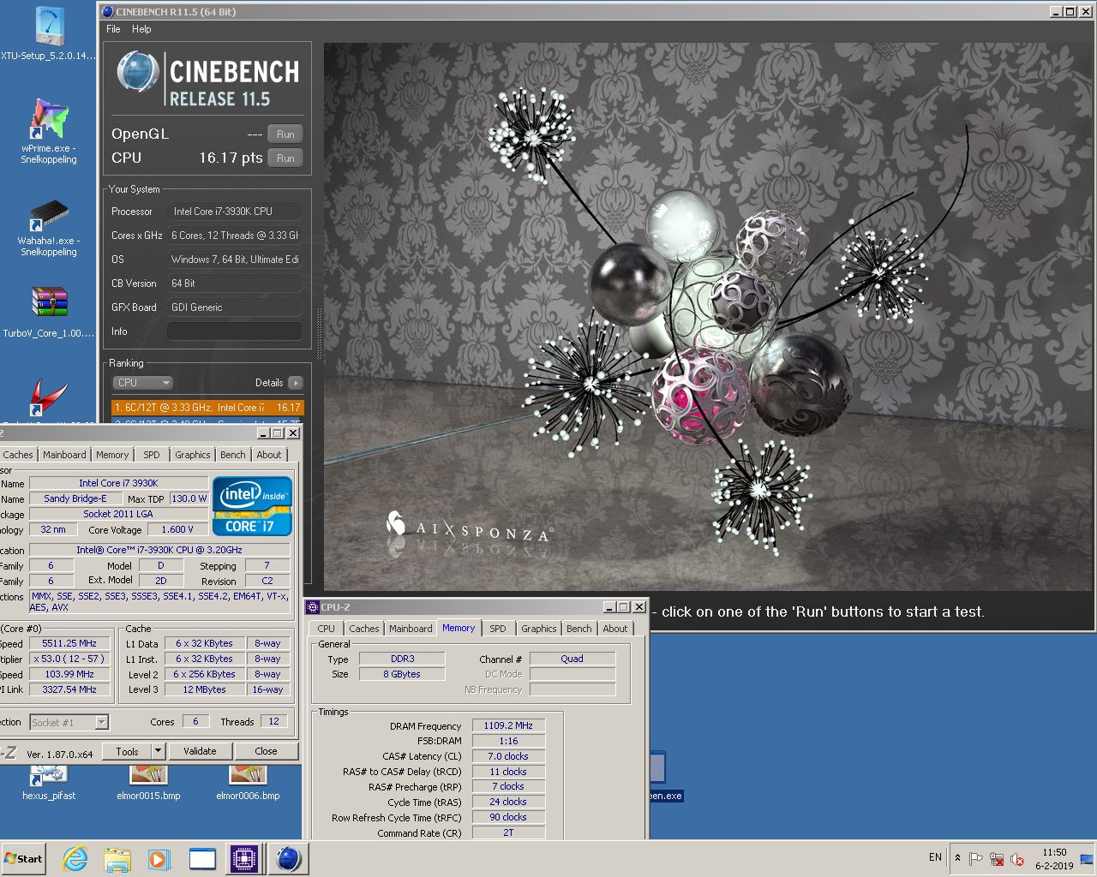Screen dimensions: 1097x877
Task: Open elmor0006.bmp image file
Action: coord(248,785)
